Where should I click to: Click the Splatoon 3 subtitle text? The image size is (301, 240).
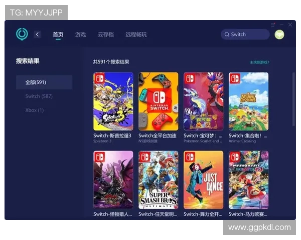(102, 141)
